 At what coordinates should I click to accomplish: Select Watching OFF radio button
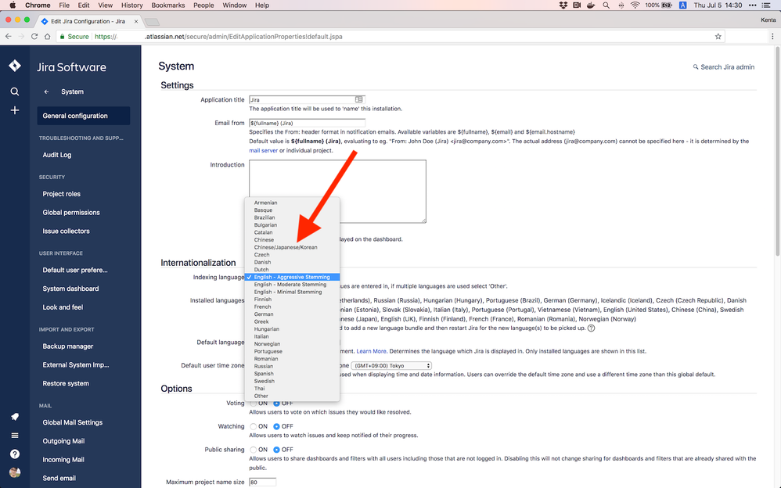[x=276, y=427]
